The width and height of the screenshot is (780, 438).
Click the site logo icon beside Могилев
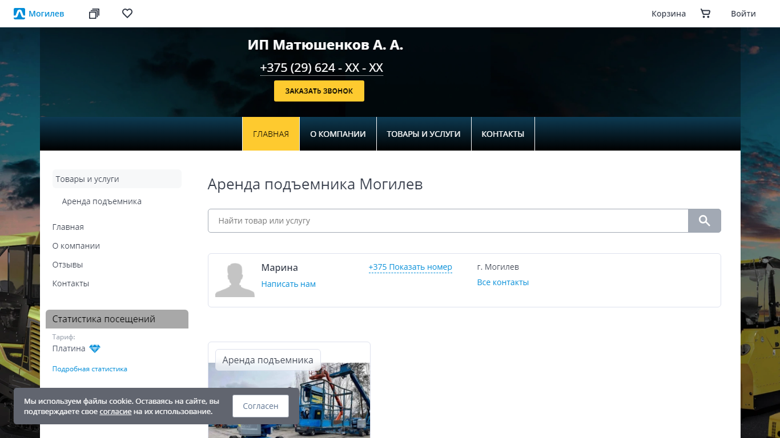click(x=19, y=14)
